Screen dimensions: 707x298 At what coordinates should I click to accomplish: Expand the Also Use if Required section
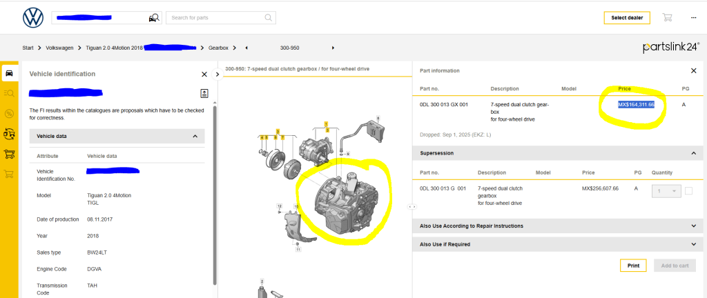(x=693, y=244)
